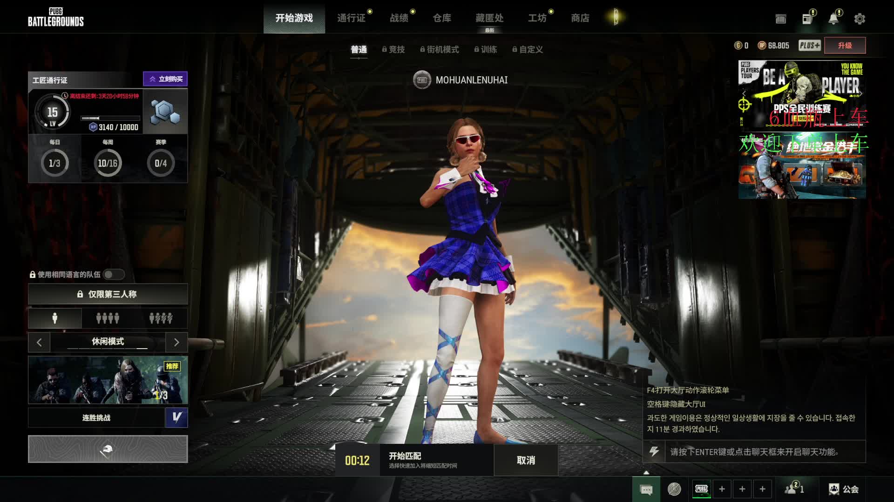This screenshot has height=502, width=894.
Task: Click the second plus invite slot
Action: (742, 489)
